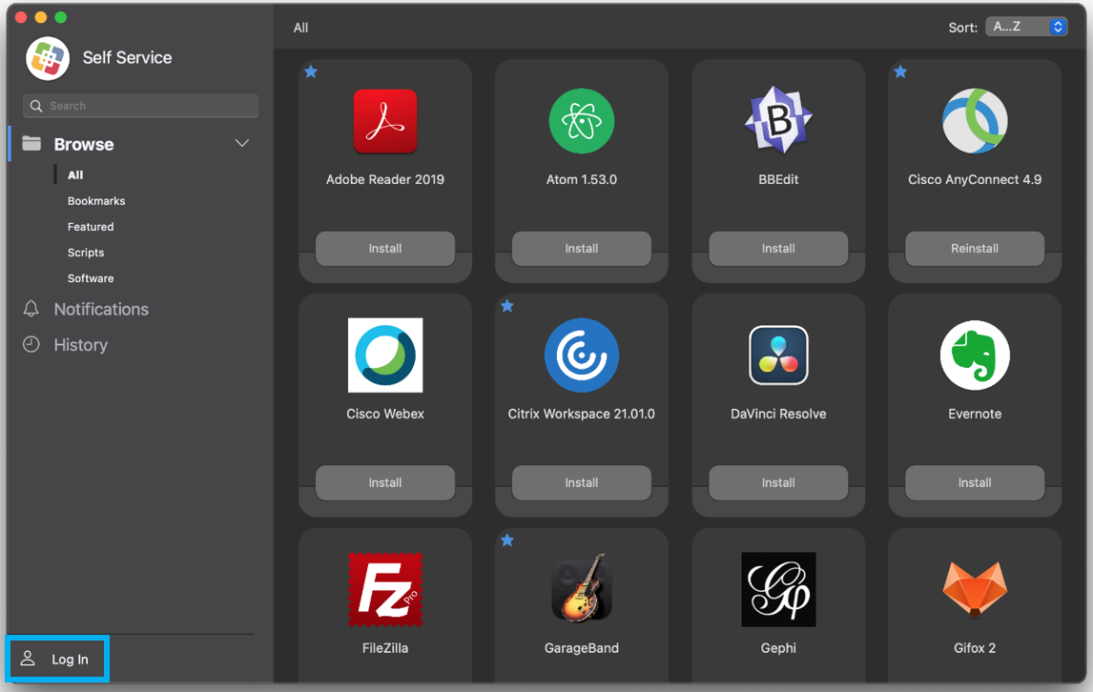This screenshot has width=1093, height=692.
Task: Click the All heading above the app grid
Action: [x=300, y=28]
